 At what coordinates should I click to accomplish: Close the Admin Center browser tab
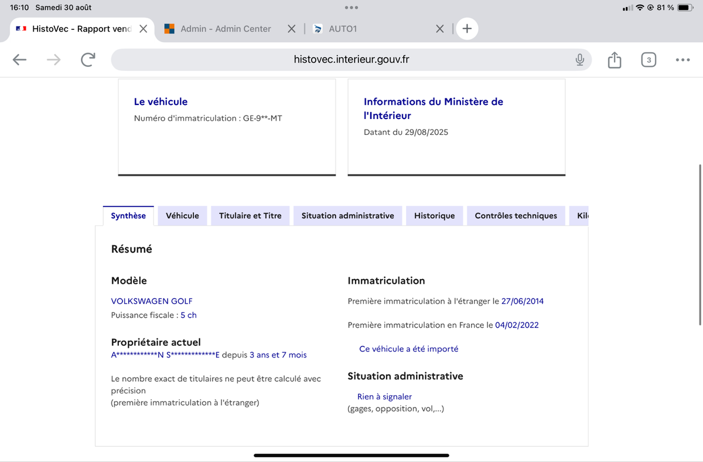291,29
